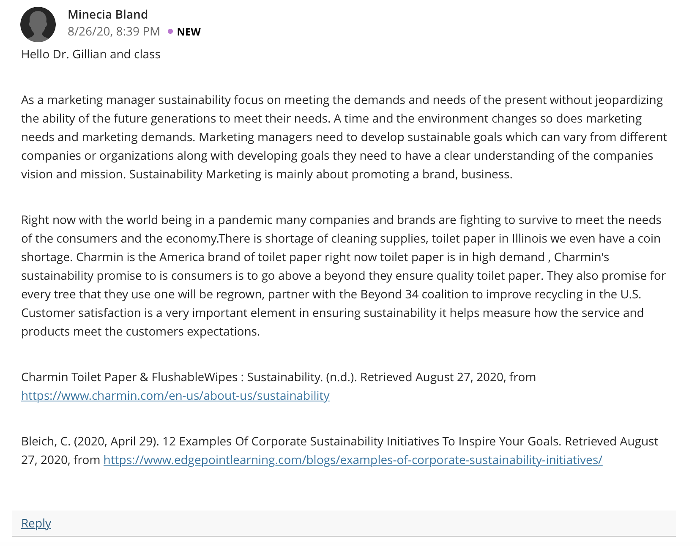Click the Bleich, C. (2020, April 29) citation

[90, 441]
